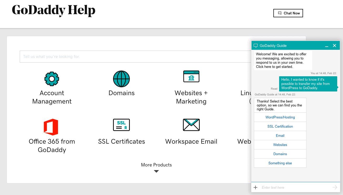Click the sent WordPress transfer message bubble

click(308, 84)
